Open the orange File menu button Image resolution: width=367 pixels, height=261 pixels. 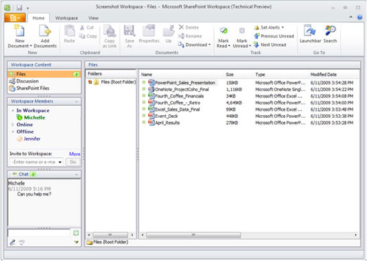(15, 18)
